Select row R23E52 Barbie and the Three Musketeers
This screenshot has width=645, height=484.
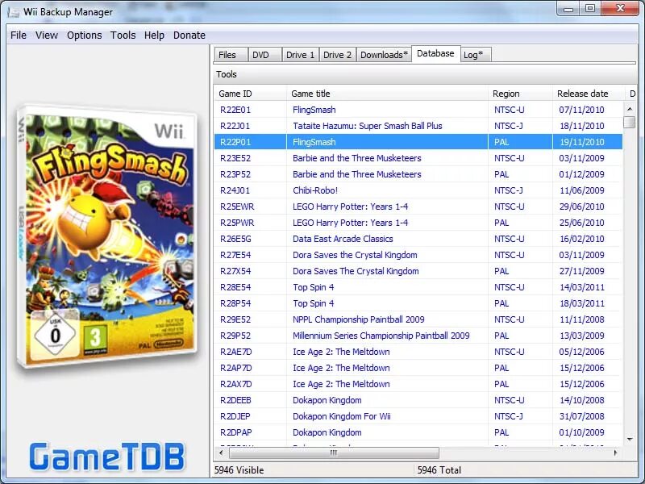click(x=418, y=158)
